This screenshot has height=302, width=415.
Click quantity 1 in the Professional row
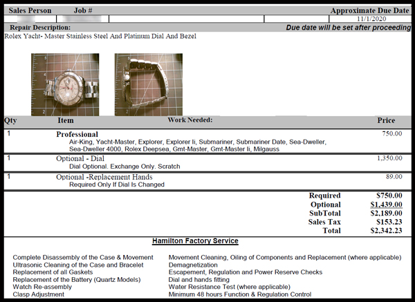click(x=9, y=133)
